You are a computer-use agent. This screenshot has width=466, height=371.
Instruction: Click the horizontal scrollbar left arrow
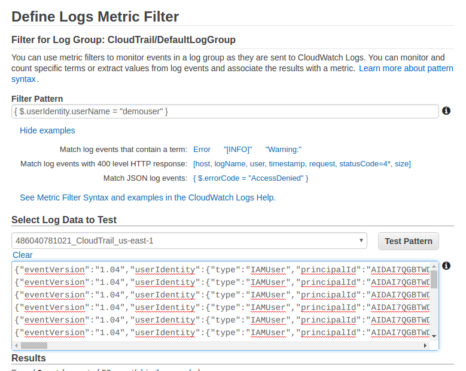[16, 345]
